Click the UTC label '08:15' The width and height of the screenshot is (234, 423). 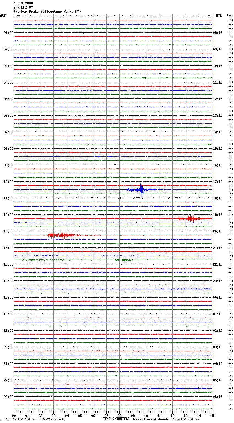(218, 33)
